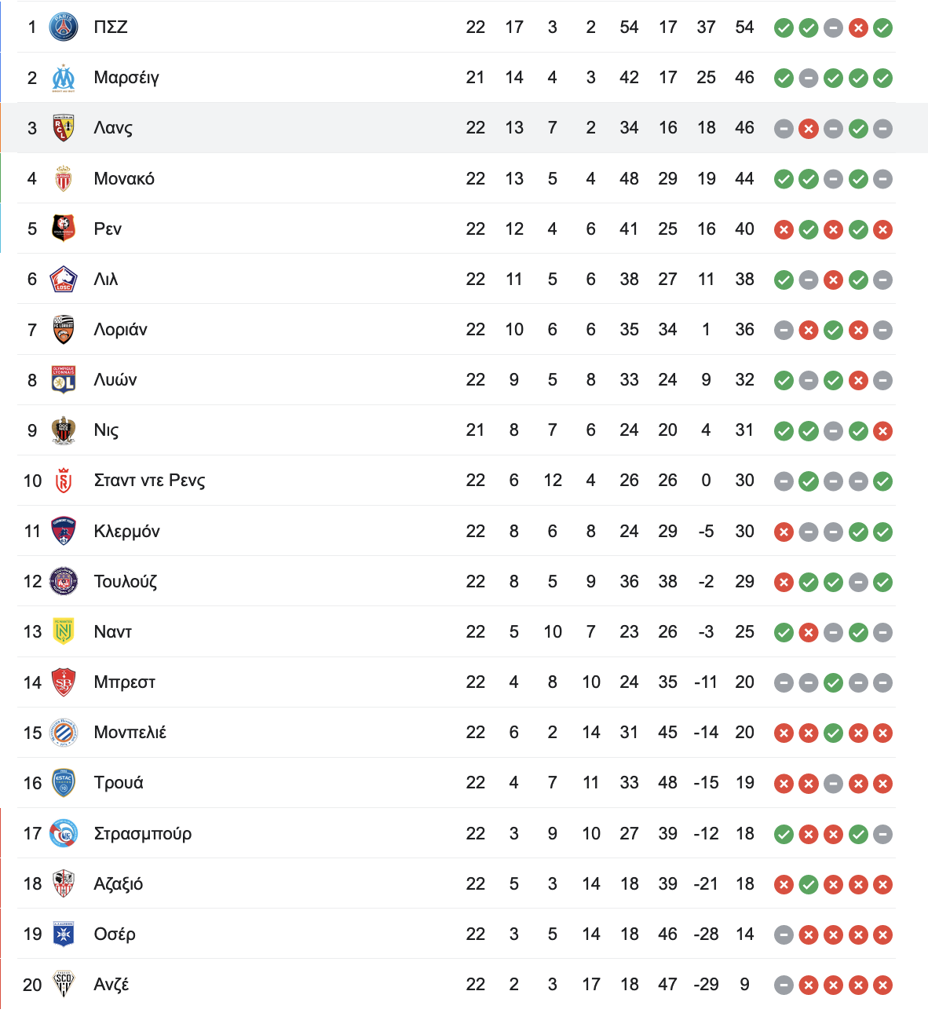Click Μπρεστ green win form icon
This screenshot has width=928, height=1013.
click(834, 683)
